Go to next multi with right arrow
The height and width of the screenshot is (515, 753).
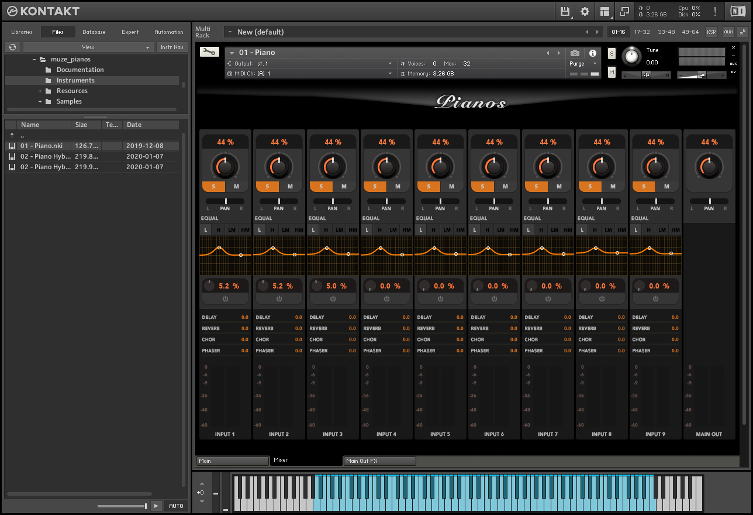point(597,32)
